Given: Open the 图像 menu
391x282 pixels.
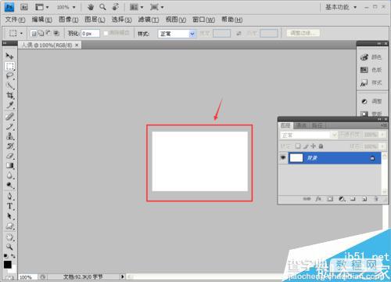Looking at the screenshot, I should 69,20.
